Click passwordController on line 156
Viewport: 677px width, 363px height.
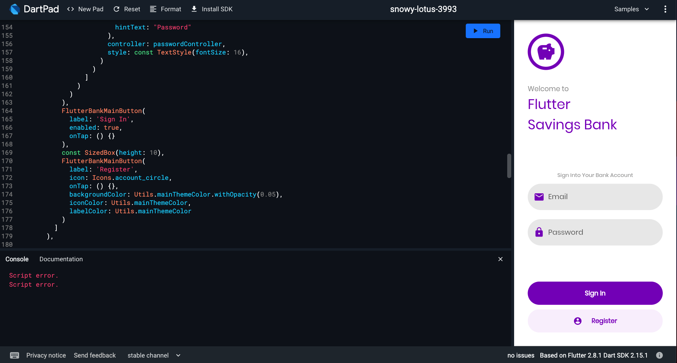tap(187, 44)
